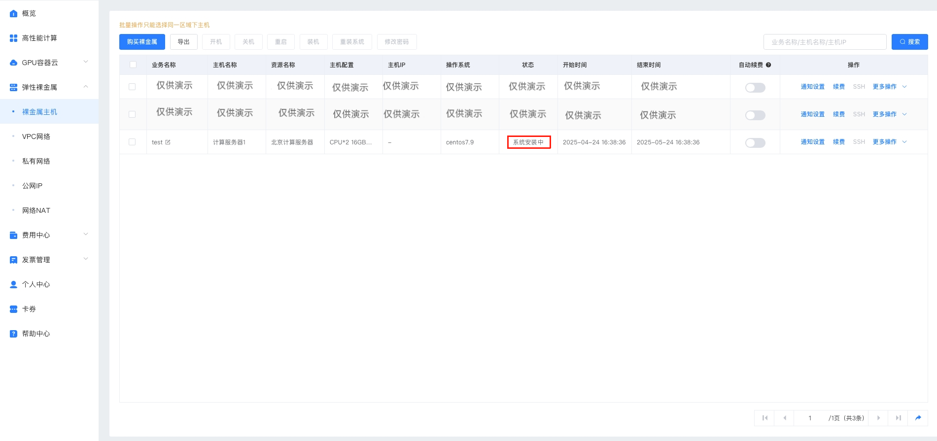Click the auto-renew help question mark icon
This screenshot has height=441, width=937.
click(768, 65)
